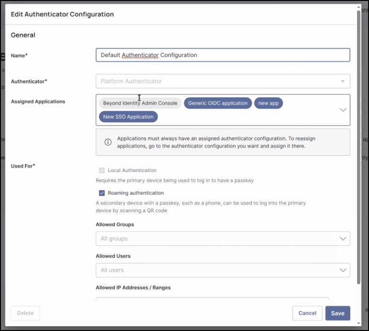This screenshot has width=369, height=331.
Task: Click the Platform Authenticator field text
Action: click(x=131, y=81)
